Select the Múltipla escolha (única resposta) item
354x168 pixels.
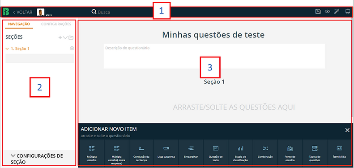[x=117, y=153]
